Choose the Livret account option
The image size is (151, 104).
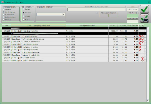tap(23, 16)
